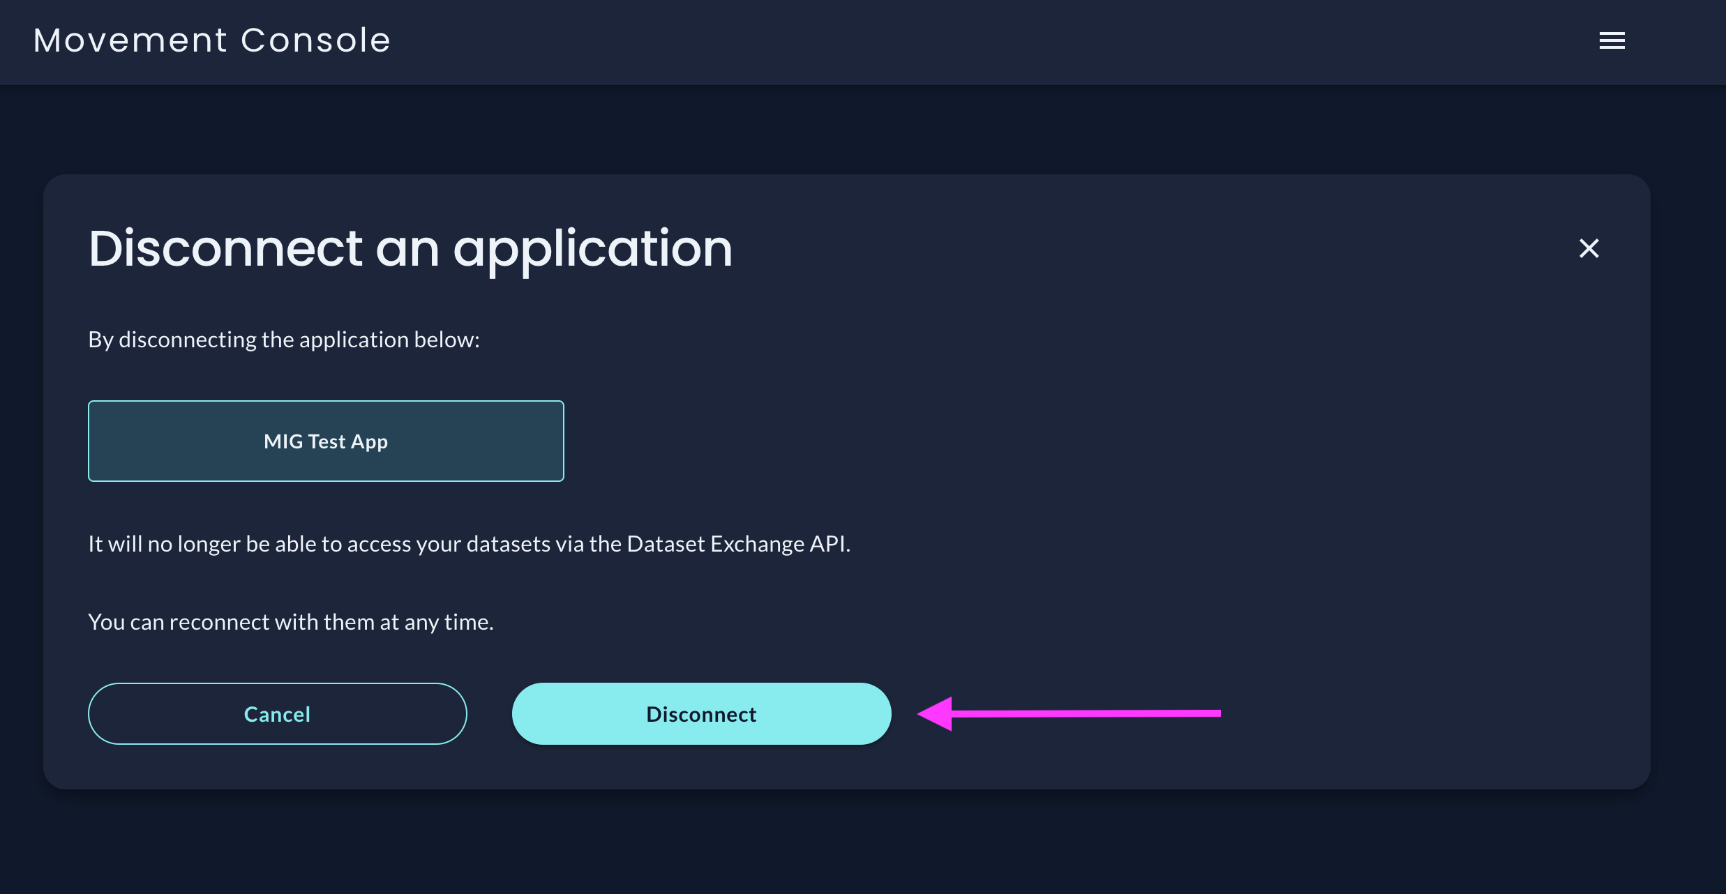Expand the three-line navigation menu

(1612, 41)
